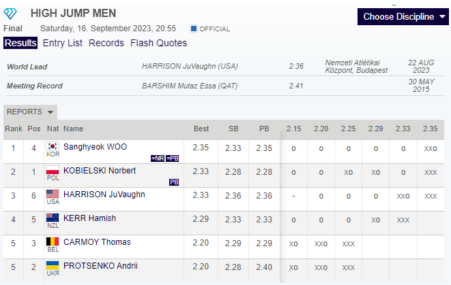Click the USA flag icon
The height and width of the screenshot is (285, 451).
click(53, 195)
